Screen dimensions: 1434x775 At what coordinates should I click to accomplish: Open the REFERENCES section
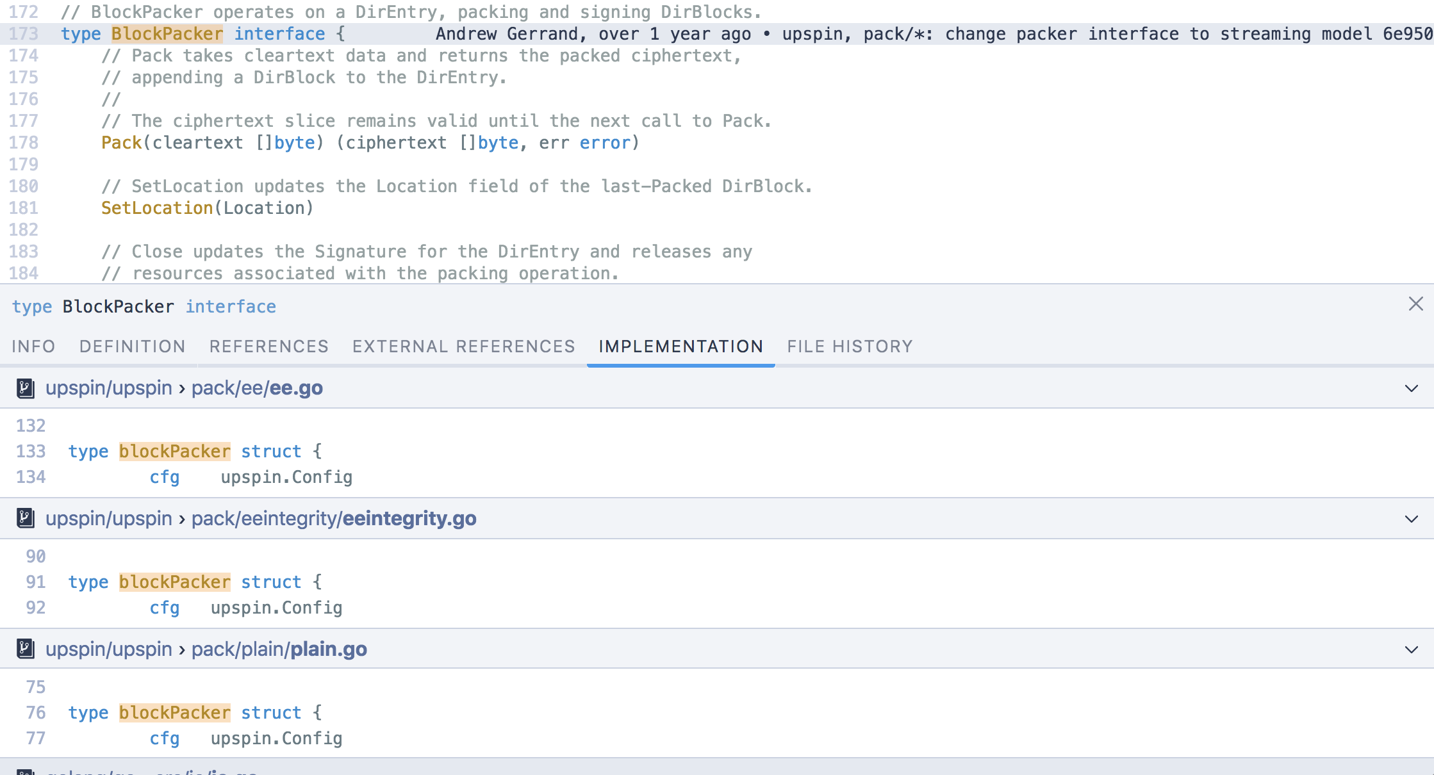coord(269,347)
